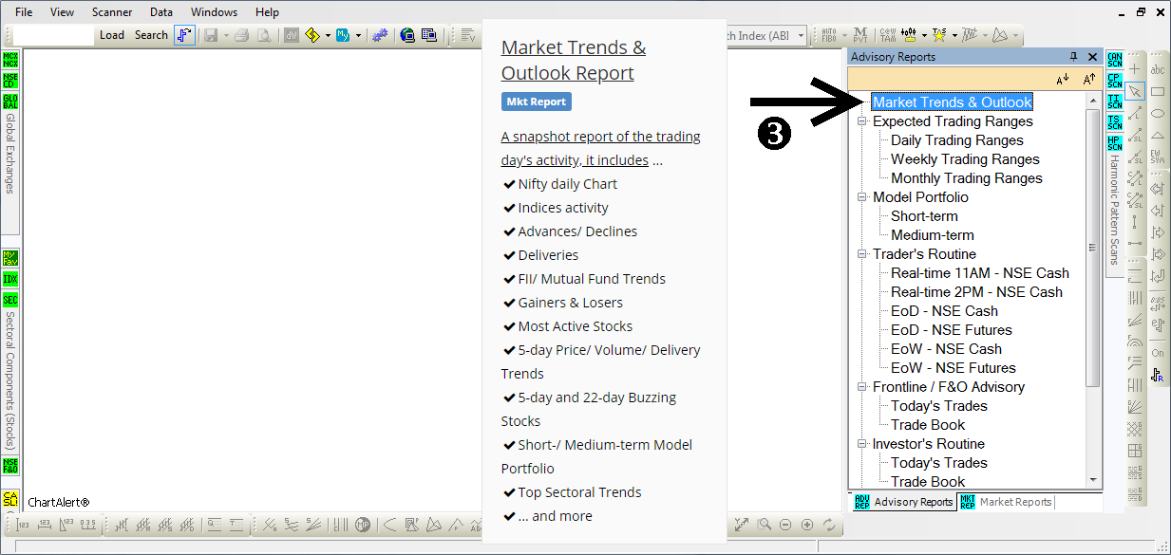Viewport: 1171px width, 555px height.
Task: Click the dW toolbar icon
Action: [x=291, y=35]
